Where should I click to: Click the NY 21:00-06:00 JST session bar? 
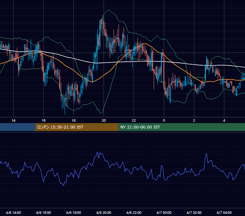(x=181, y=127)
